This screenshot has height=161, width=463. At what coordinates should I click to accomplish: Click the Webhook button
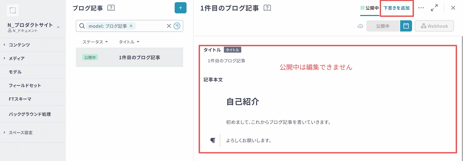click(434, 26)
